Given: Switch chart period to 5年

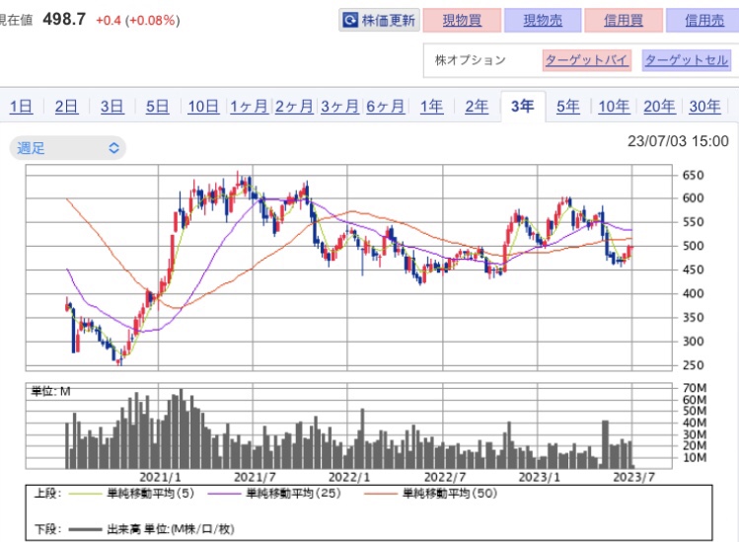Looking at the screenshot, I should [x=568, y=107].
